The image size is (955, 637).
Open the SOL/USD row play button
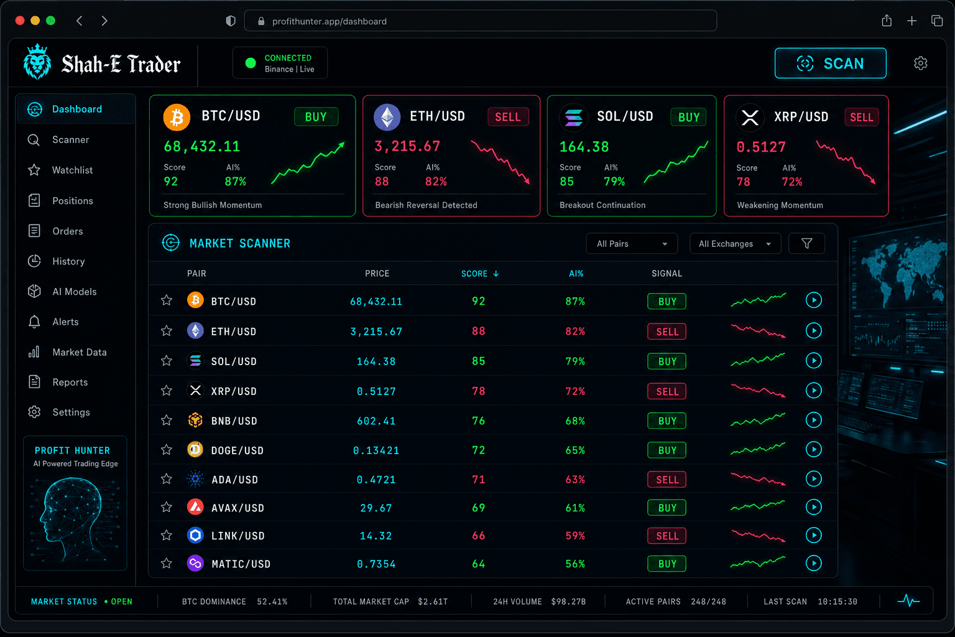(x=813, y=360)
